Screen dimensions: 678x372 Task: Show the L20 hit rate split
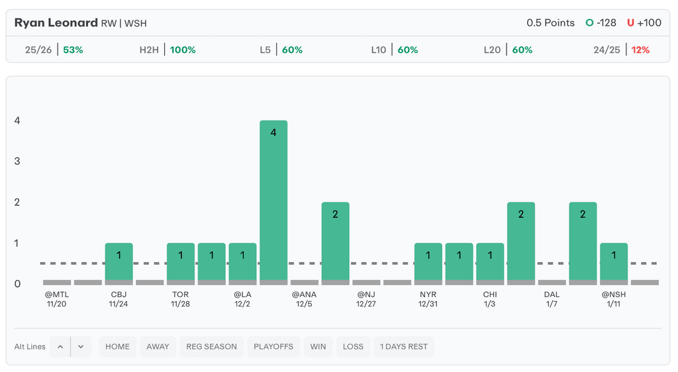coord(508,50)
